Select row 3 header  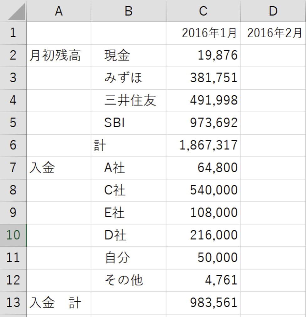click(13, 78)
